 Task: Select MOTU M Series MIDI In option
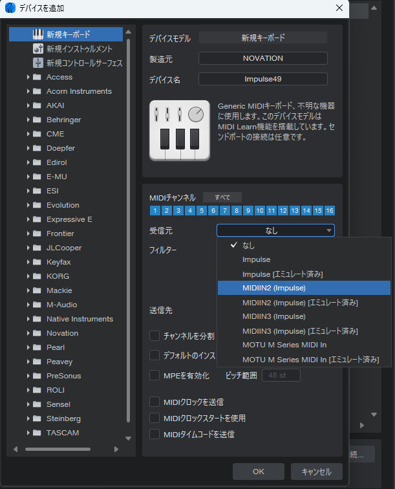(x=284, y=345)
